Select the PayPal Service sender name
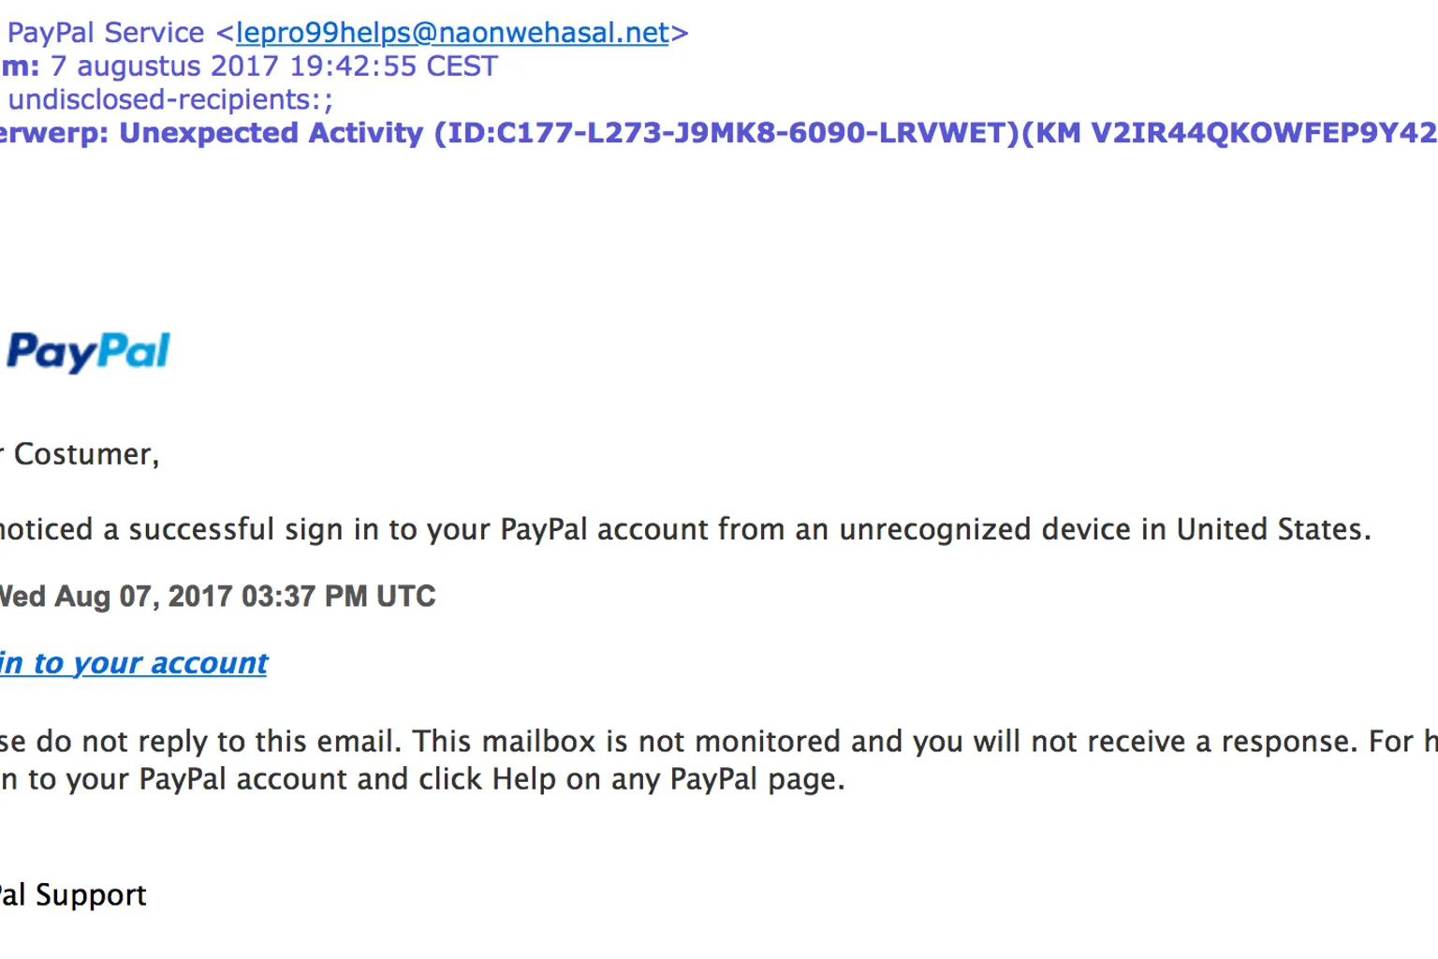Viewport: 1438px width, 959px height. point(105,33)
